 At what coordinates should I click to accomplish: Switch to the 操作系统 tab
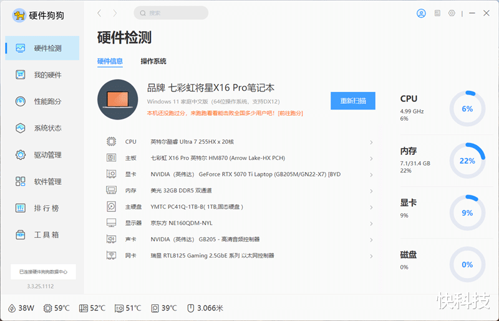153,62
